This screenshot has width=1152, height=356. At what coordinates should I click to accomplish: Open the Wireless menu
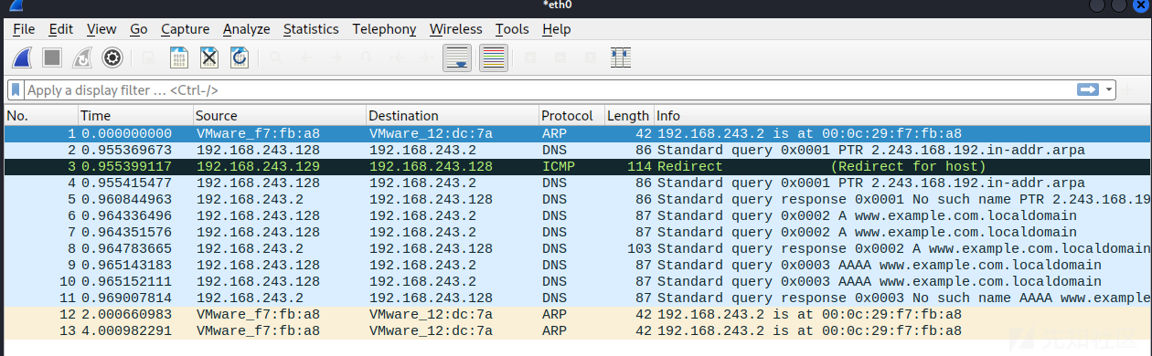(x=456, y=29)
